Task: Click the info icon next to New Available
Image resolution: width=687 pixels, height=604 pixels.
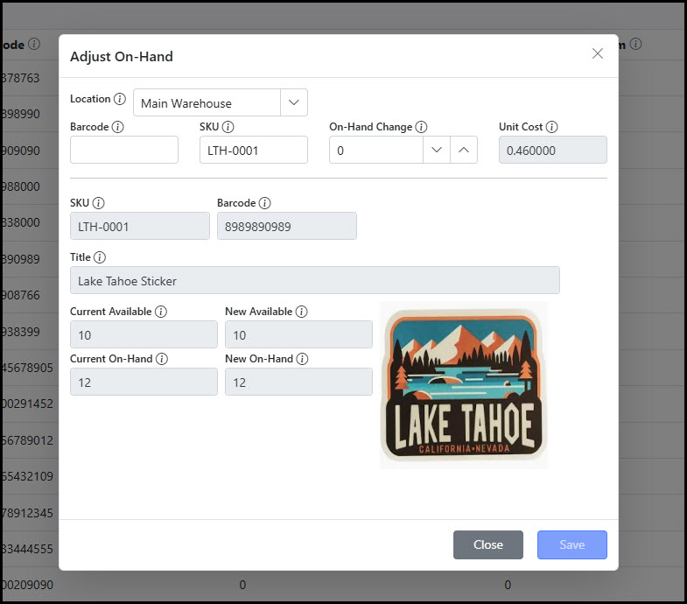Action: [301, 312]
